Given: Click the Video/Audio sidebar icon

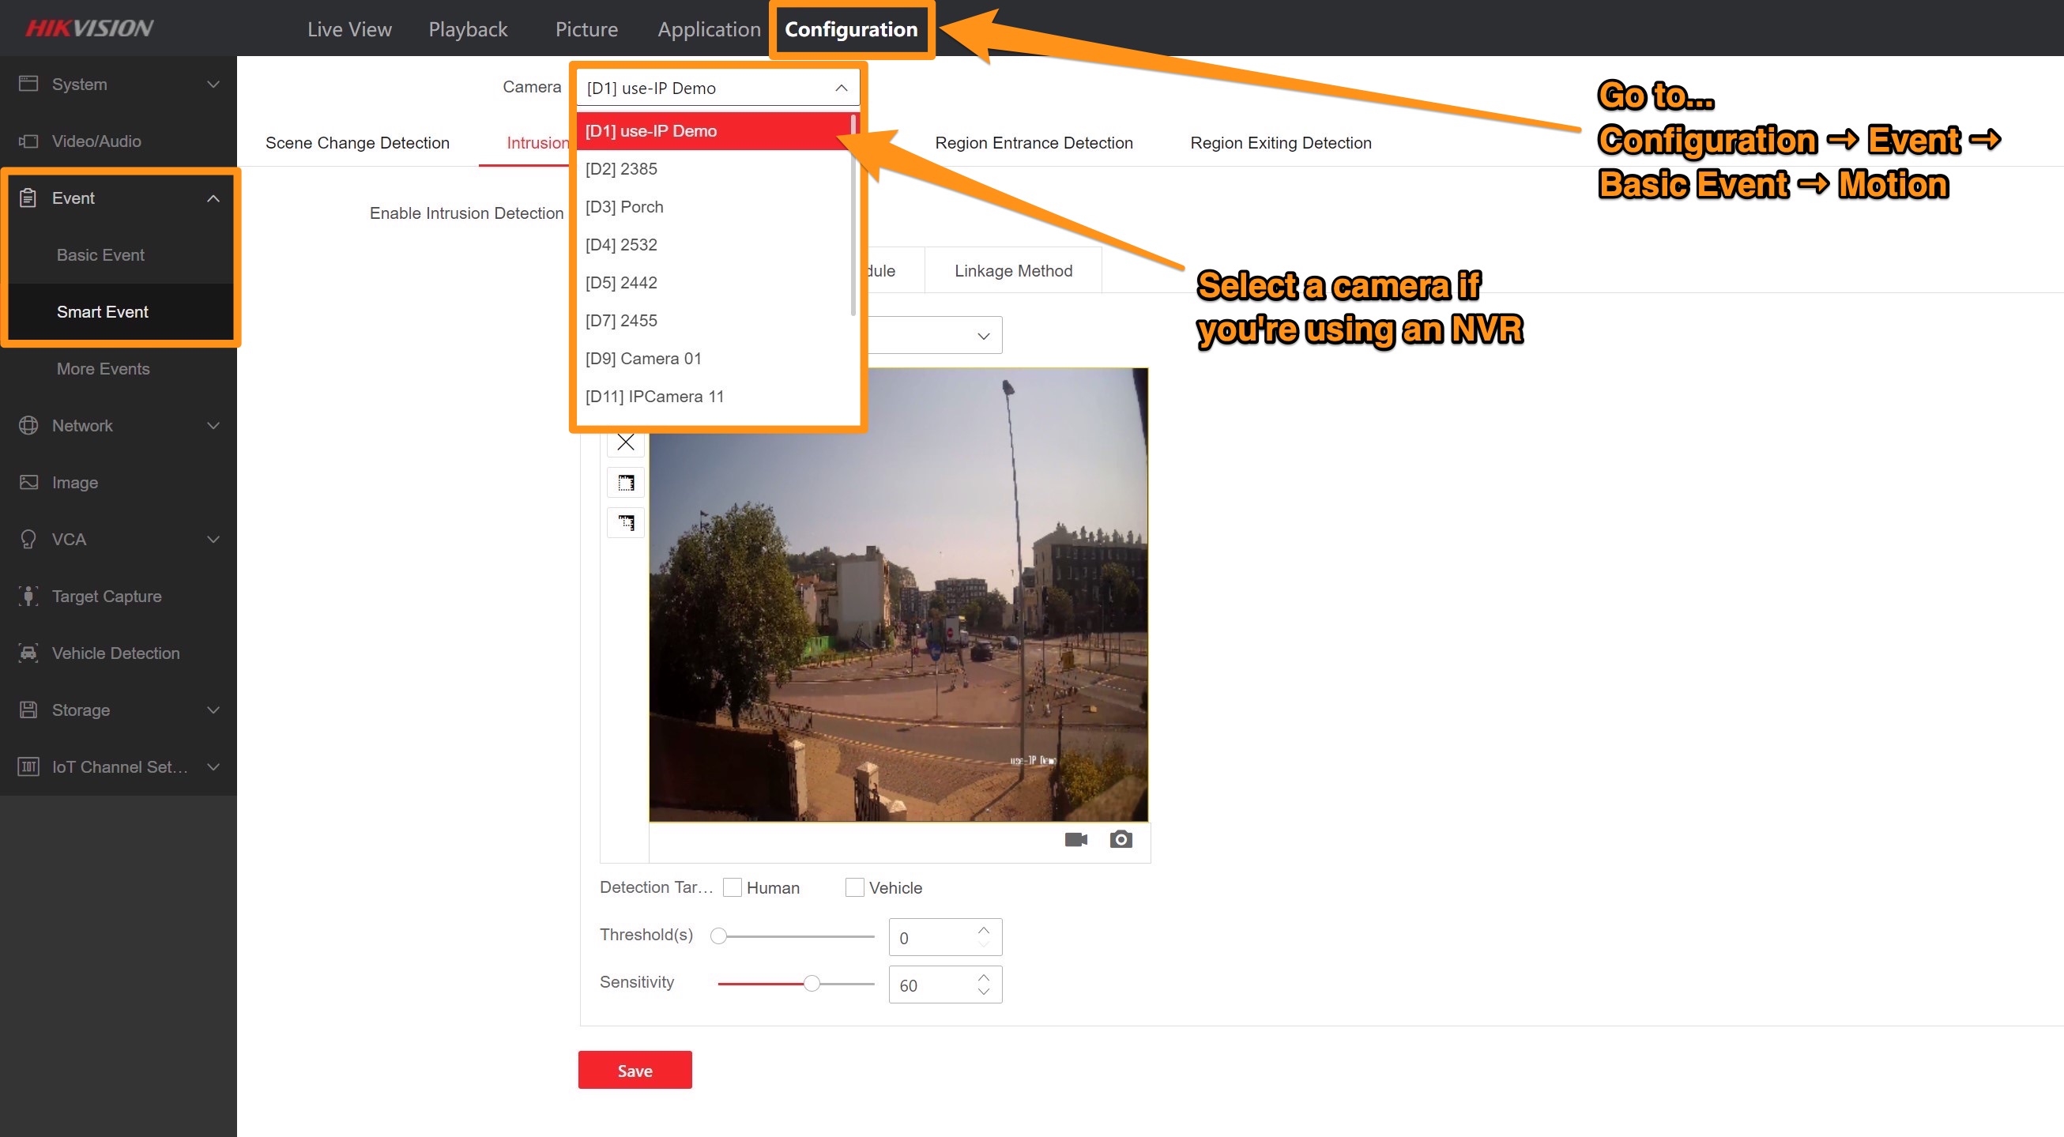Looking at the screenshot, I should [28, 141].
